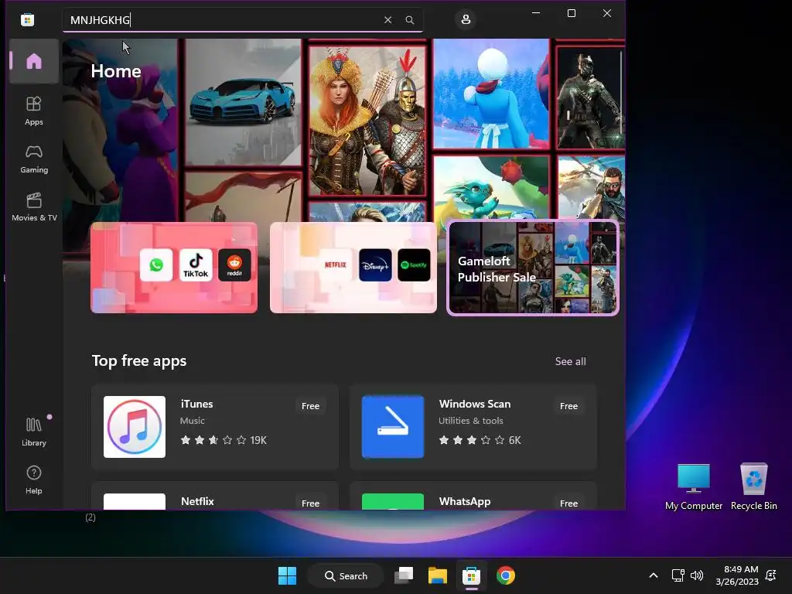Open the Spotify icon in the banner

pos(414,265)
